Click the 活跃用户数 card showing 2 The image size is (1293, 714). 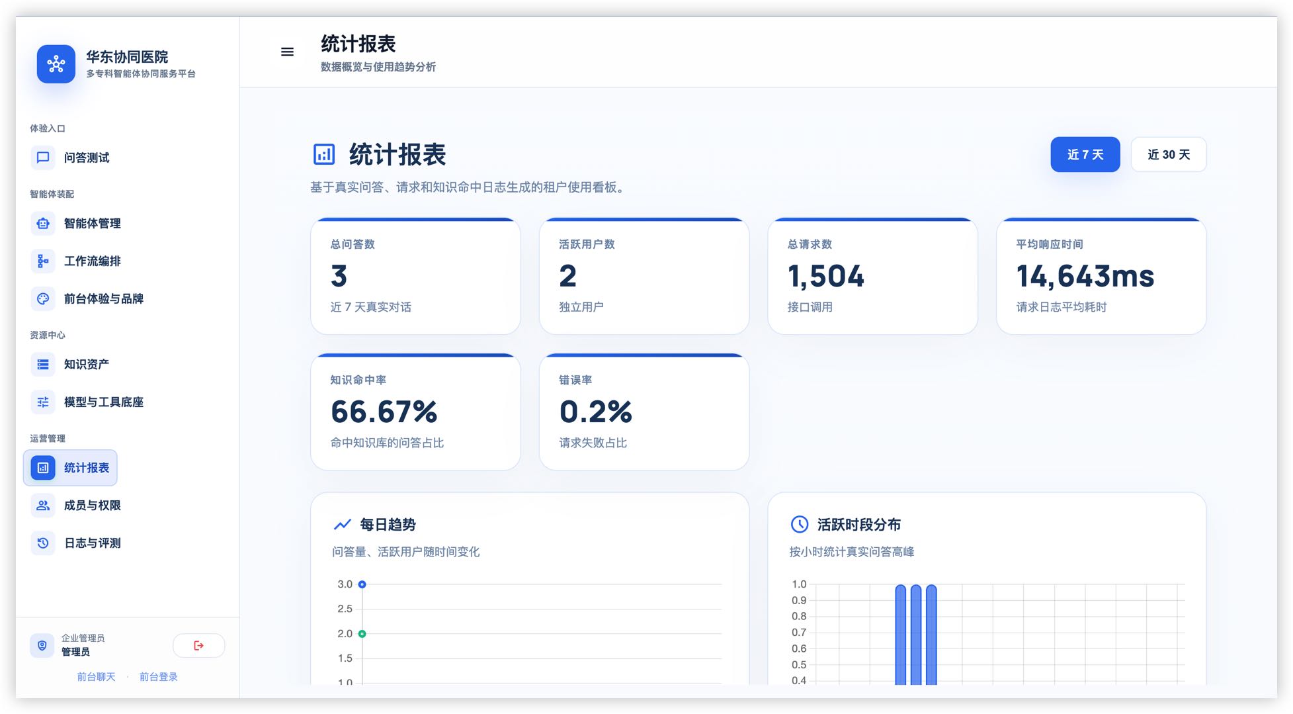tap(644, 277)
